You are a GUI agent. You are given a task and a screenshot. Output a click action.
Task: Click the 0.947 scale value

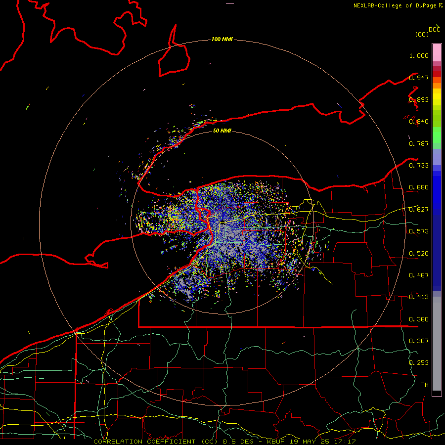click(x=419, y=78)
